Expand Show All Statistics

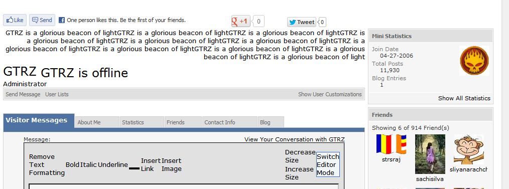(464, 98)
